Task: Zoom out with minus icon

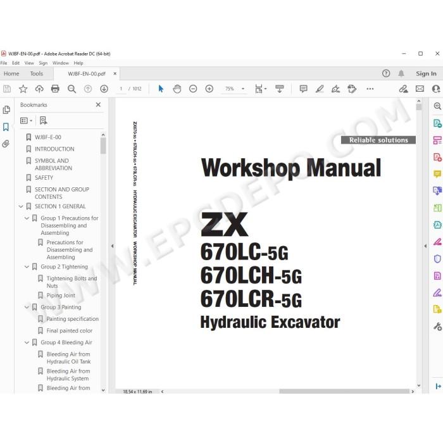Action: pos(193,89)
